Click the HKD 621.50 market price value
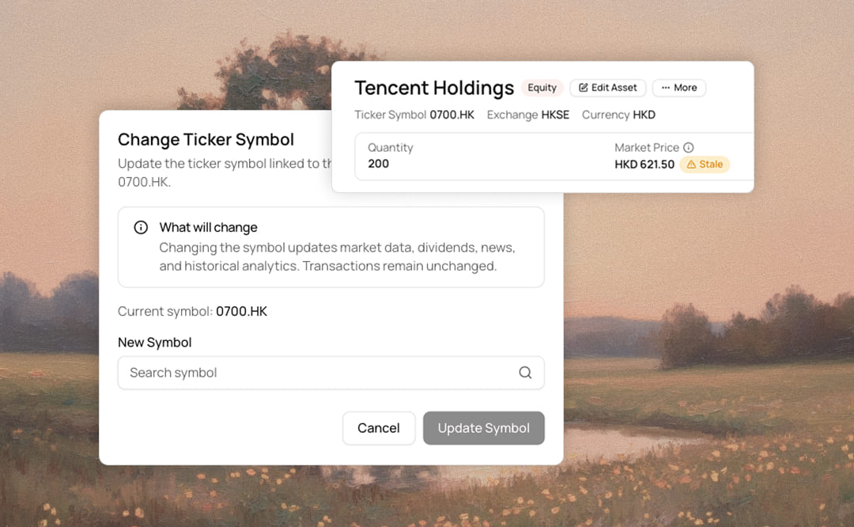This screenshot has height=527, width=854. [x=644, y=165]
